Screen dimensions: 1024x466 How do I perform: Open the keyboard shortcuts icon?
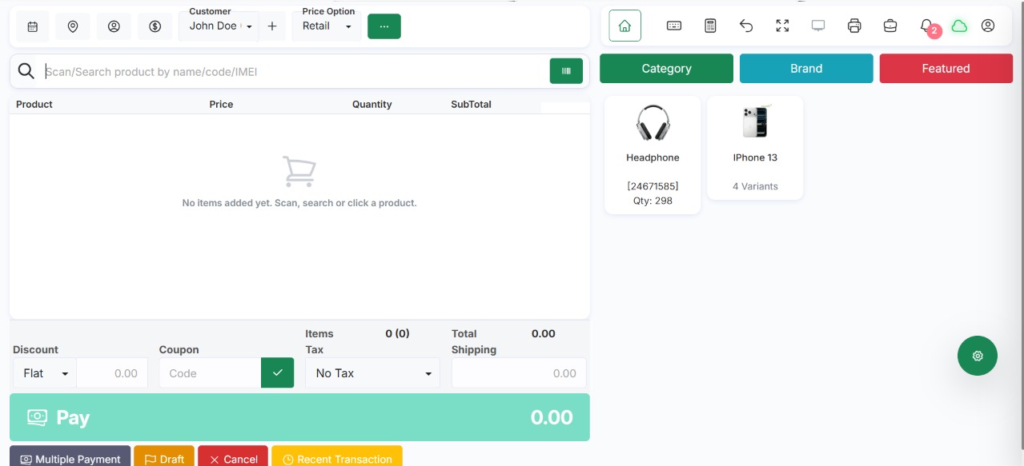pyautogui.click(x=674, y=26)
